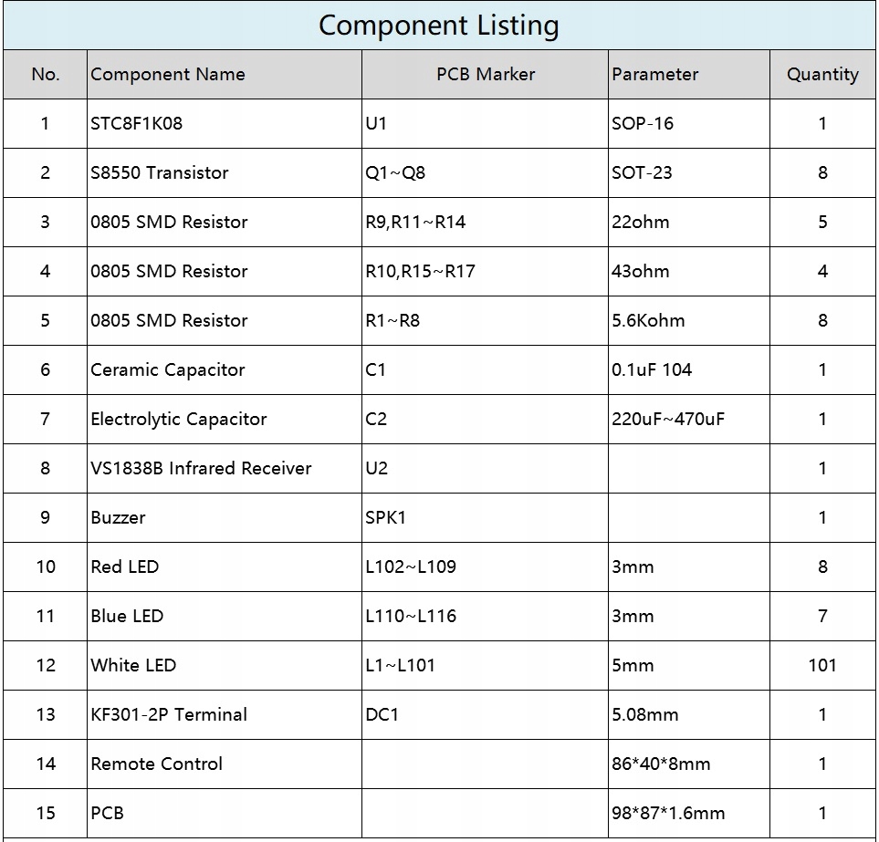Image resolution: width=879 pixels, height=842 pixels.
Task: Click the SPK1 marker cell
Action: (385, 518)
